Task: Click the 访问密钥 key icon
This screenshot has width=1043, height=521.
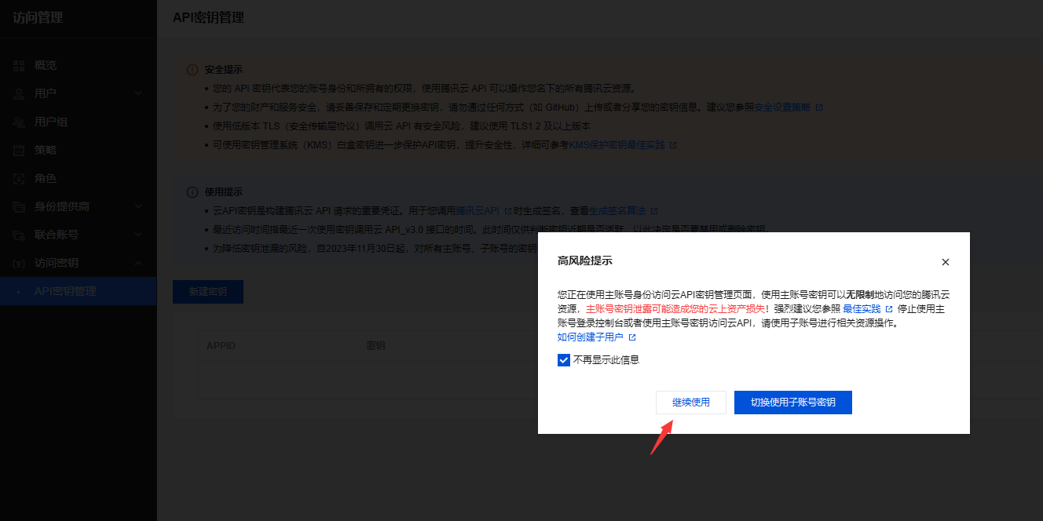Action: point(20,263)
